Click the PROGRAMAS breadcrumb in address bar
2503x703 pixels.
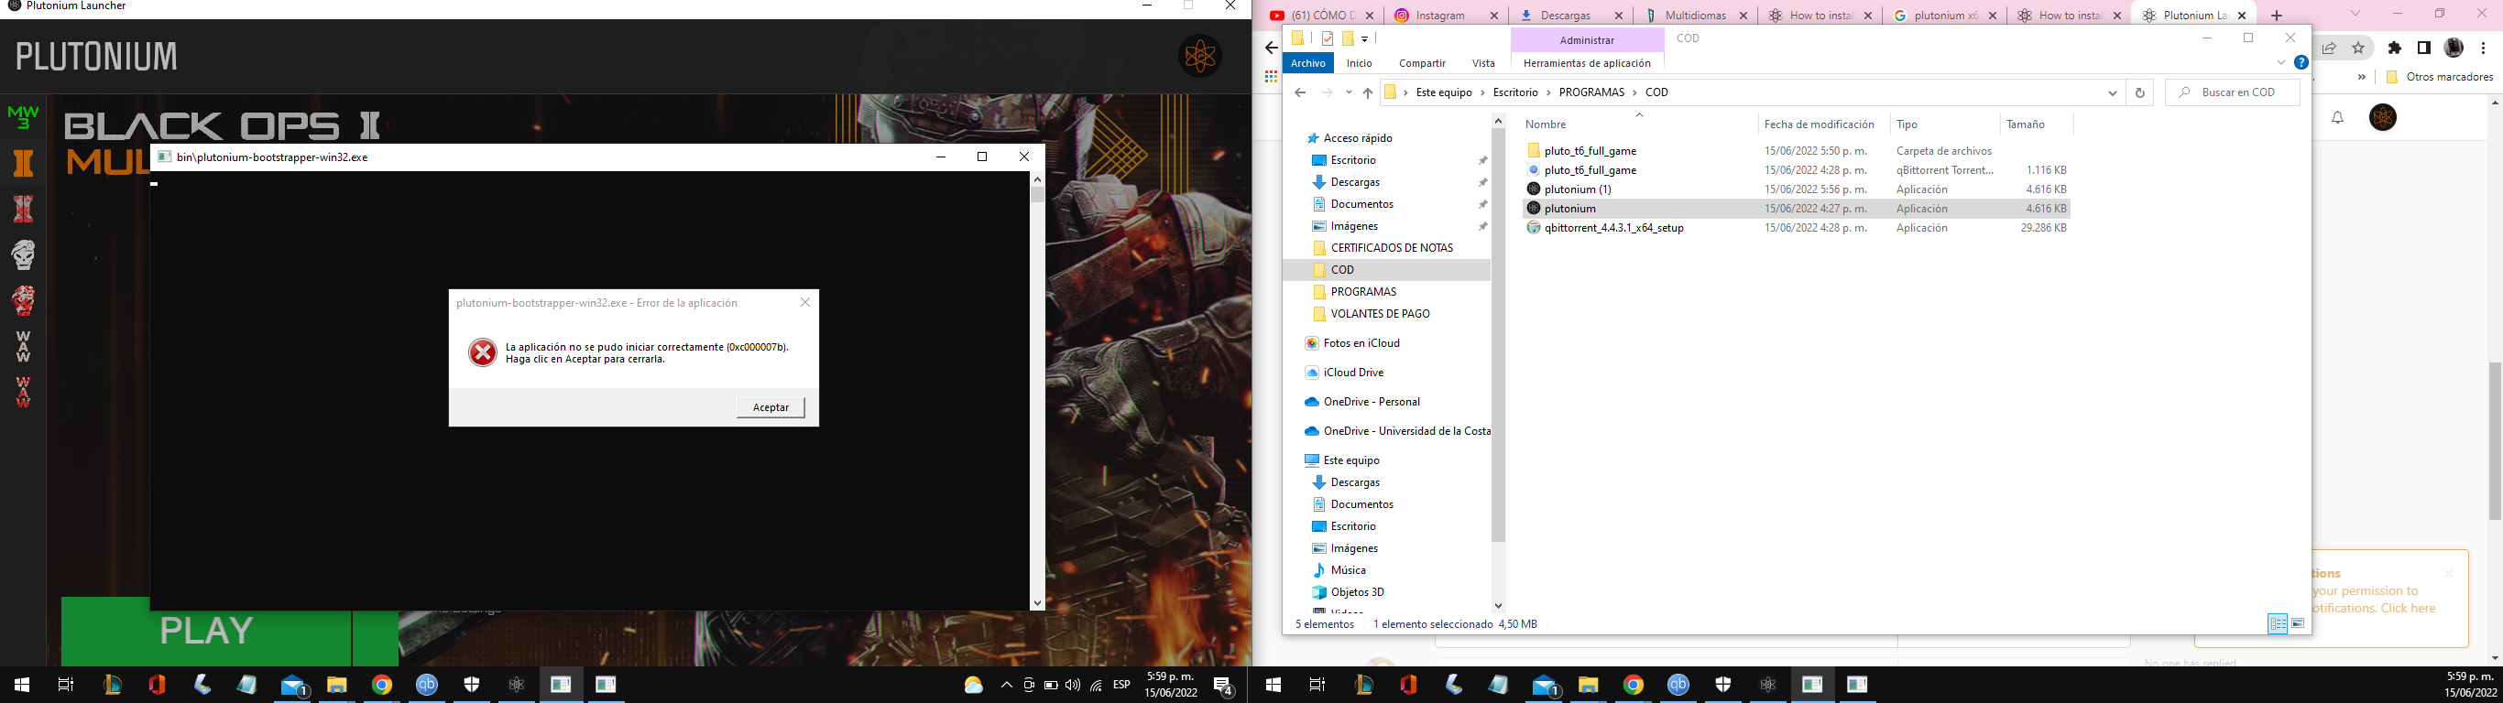[1590, 92]
